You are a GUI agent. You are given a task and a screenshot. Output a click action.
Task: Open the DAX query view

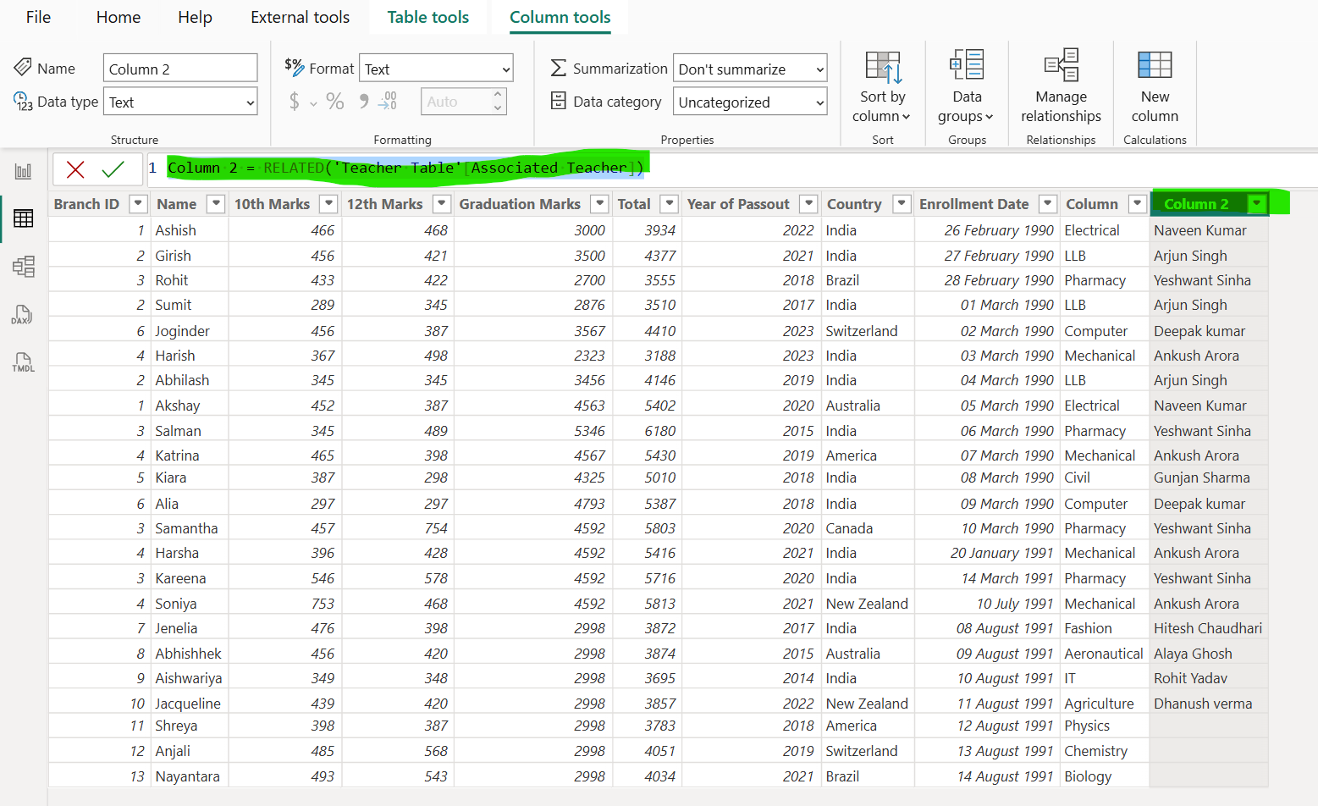tap(24, 315)
